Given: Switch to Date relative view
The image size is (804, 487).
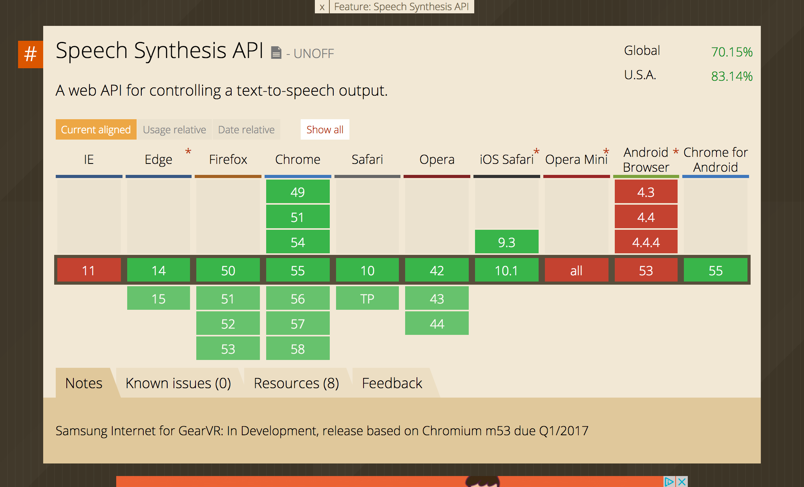Looking at the screenshot, I should [246, 129].
